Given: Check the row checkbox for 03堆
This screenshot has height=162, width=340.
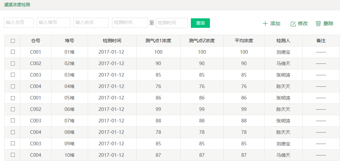Looking at the screenshot, I should [x=13, y=75].
